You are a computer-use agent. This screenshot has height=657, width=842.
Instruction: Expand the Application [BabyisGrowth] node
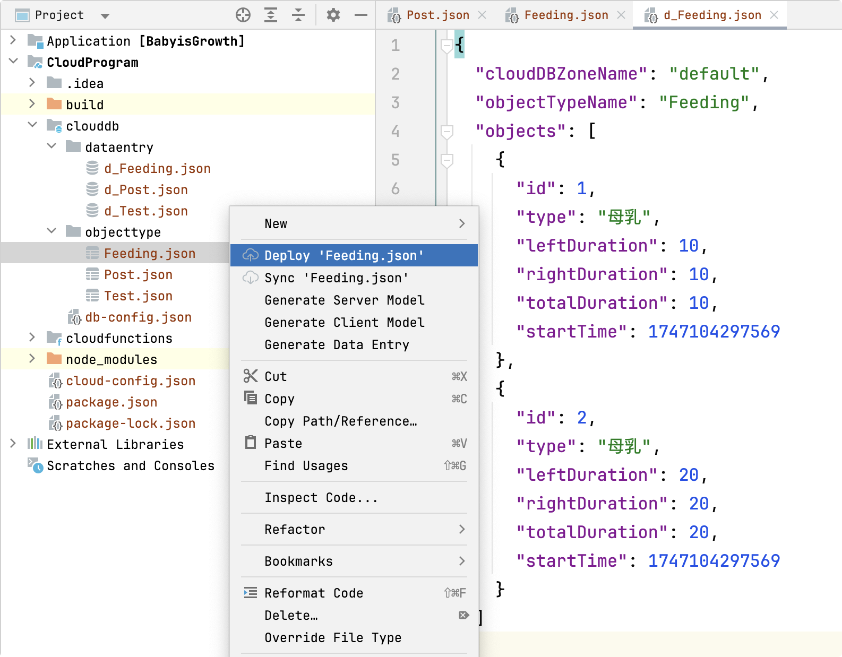13,40
